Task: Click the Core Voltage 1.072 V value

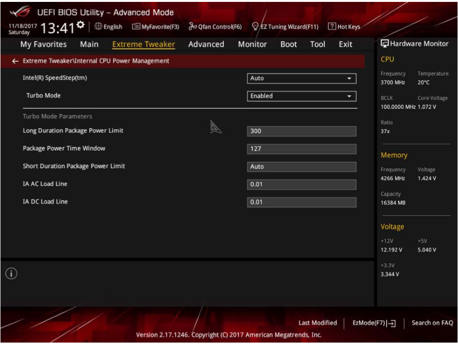Action: point(427,107)
